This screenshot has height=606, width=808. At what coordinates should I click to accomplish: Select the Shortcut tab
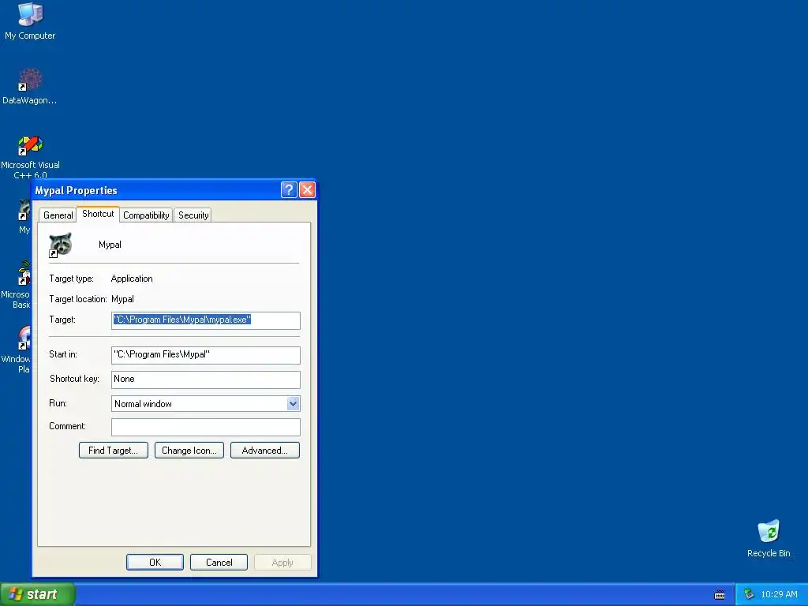pos(98,214)
